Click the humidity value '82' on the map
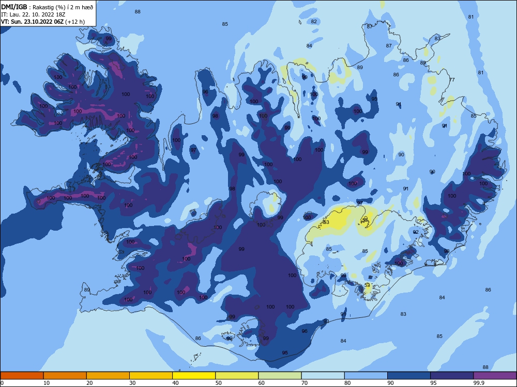517x387 pixels. (x=314, y=22)
